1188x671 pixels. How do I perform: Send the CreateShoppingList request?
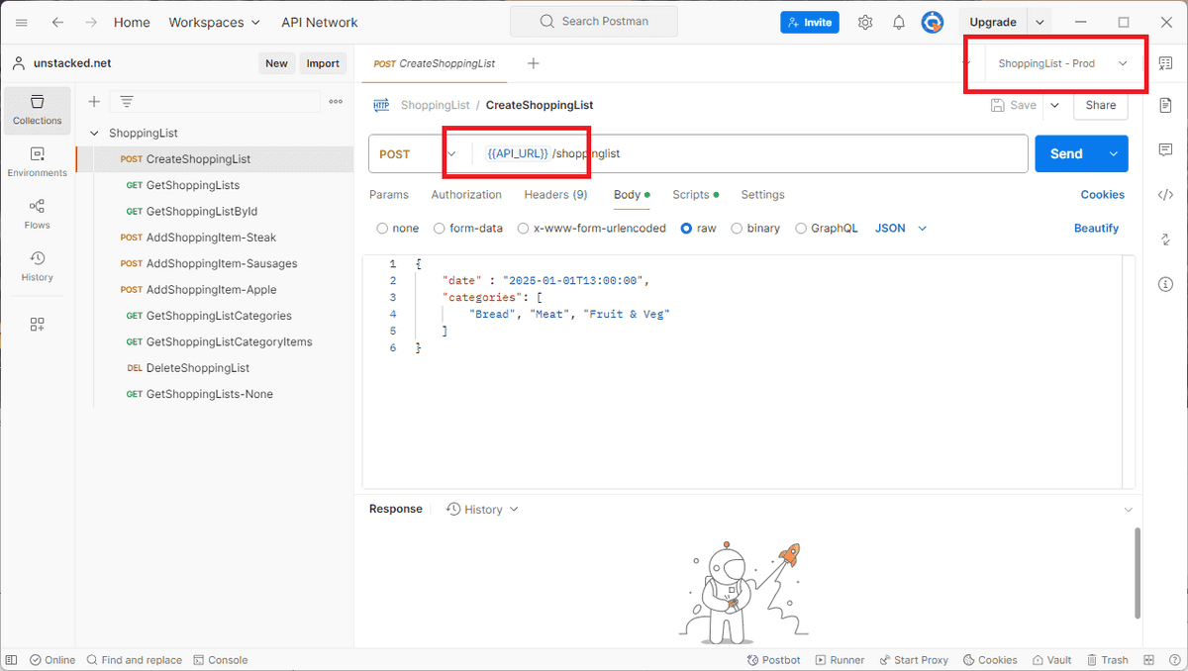[x=1066, y=153]
